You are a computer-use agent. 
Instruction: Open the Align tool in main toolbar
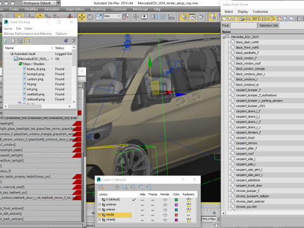click(x=172, y=17)
